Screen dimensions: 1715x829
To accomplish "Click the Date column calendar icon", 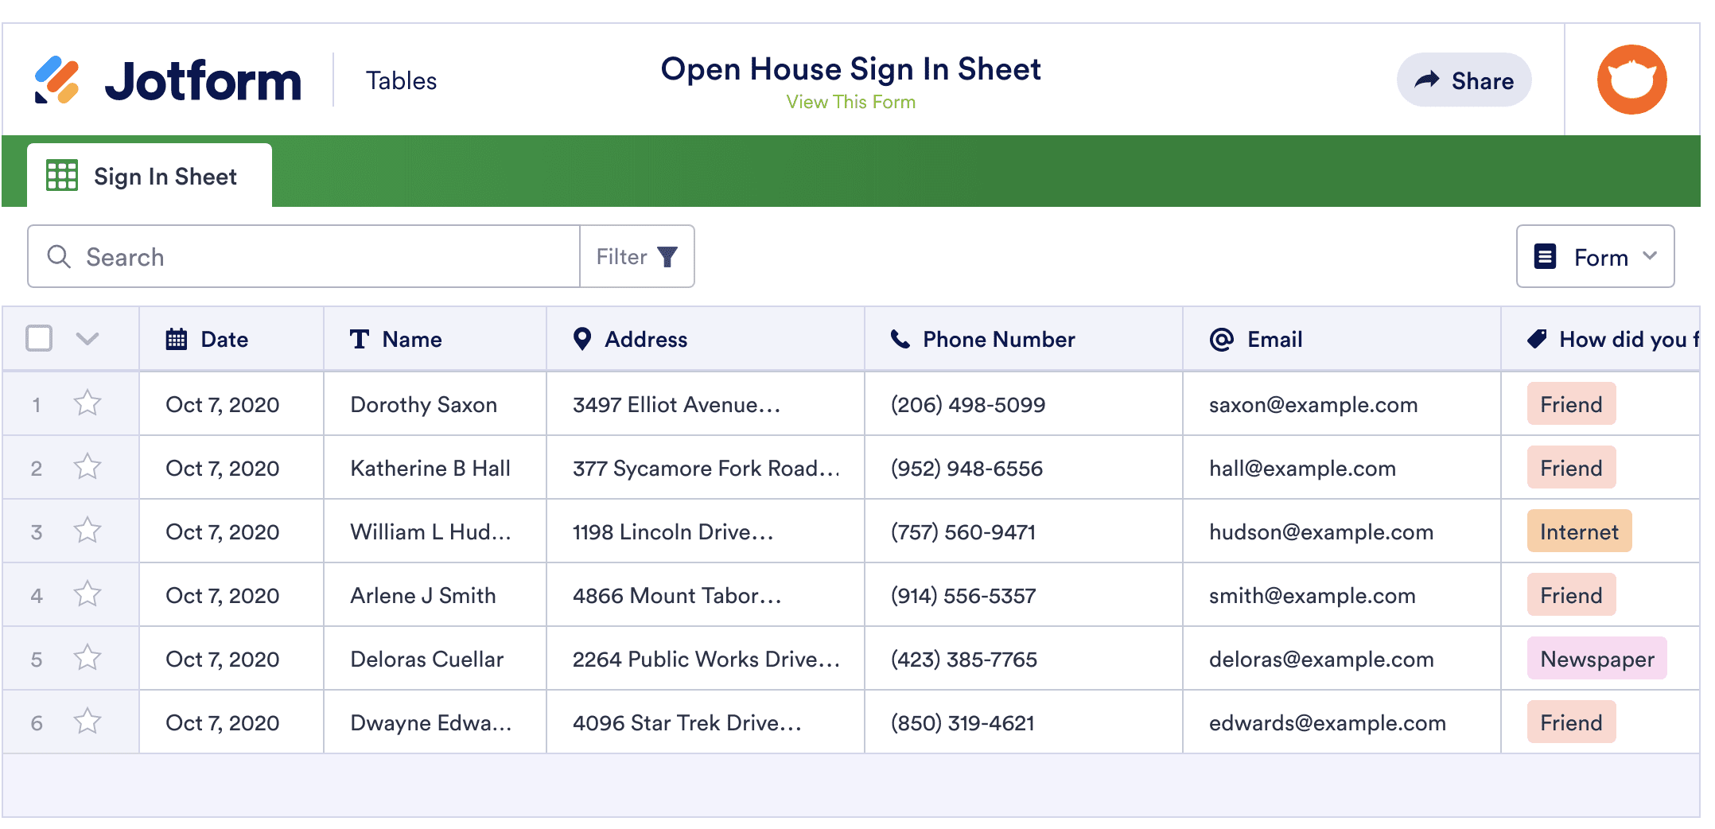I will coord(176,340).
